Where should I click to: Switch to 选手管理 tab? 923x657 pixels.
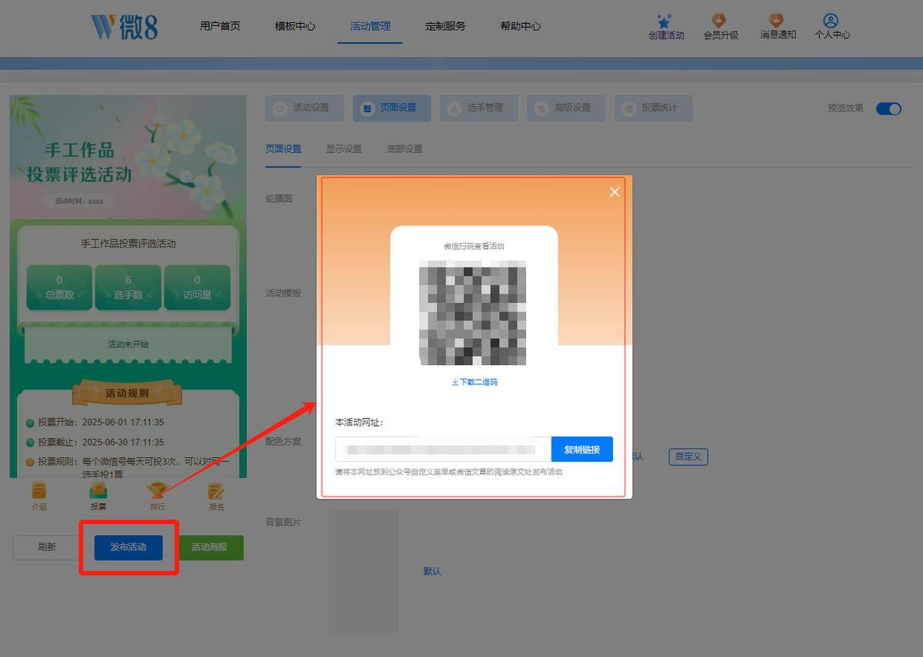478,108
